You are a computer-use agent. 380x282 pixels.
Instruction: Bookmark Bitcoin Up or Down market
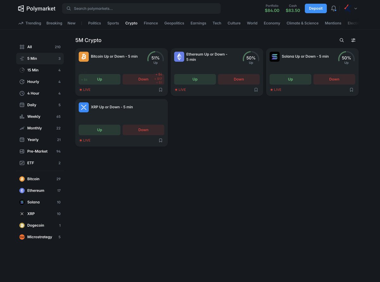(161, 90)
